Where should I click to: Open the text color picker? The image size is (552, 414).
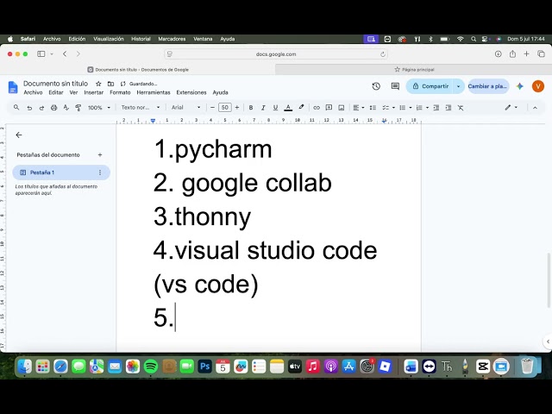288,107
